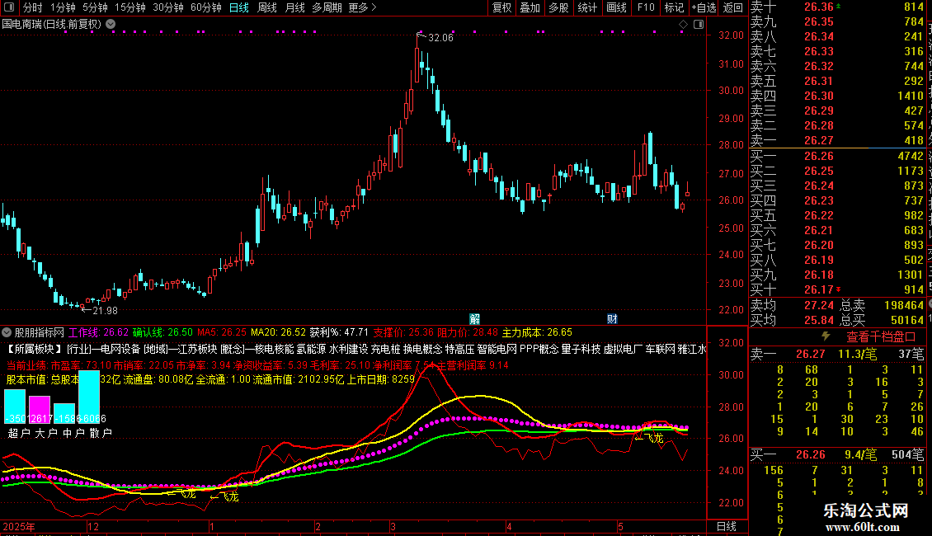This screenshot has width=932, height=536.
Task: Select the 卖一 26.27 order row
Action: tap(836, 140)
